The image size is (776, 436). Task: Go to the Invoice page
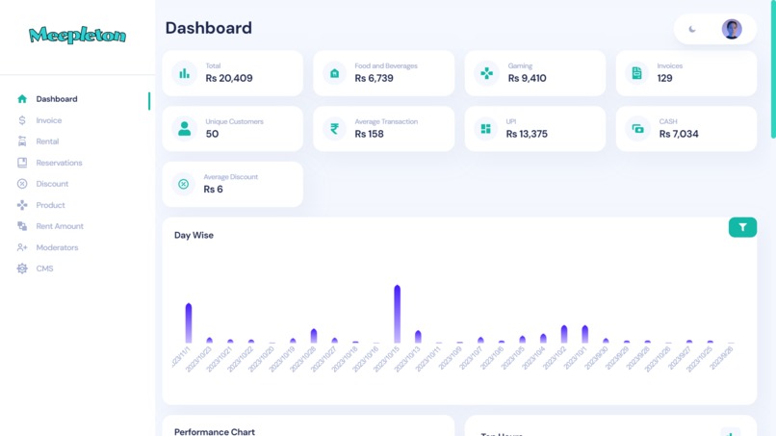point(48,120)
